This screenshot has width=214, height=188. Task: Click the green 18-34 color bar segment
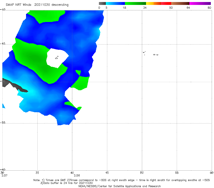135,3
